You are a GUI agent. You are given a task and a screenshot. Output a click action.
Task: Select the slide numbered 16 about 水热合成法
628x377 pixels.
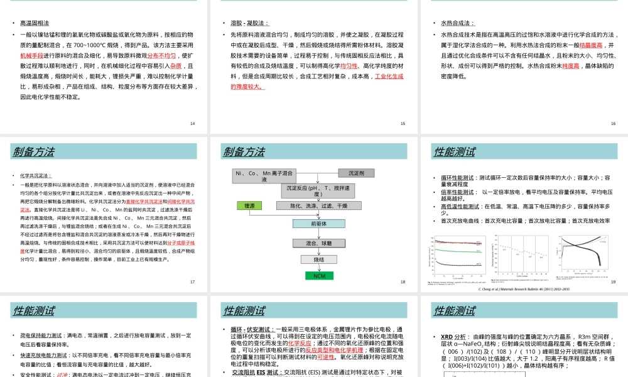[x=524, y=67]
